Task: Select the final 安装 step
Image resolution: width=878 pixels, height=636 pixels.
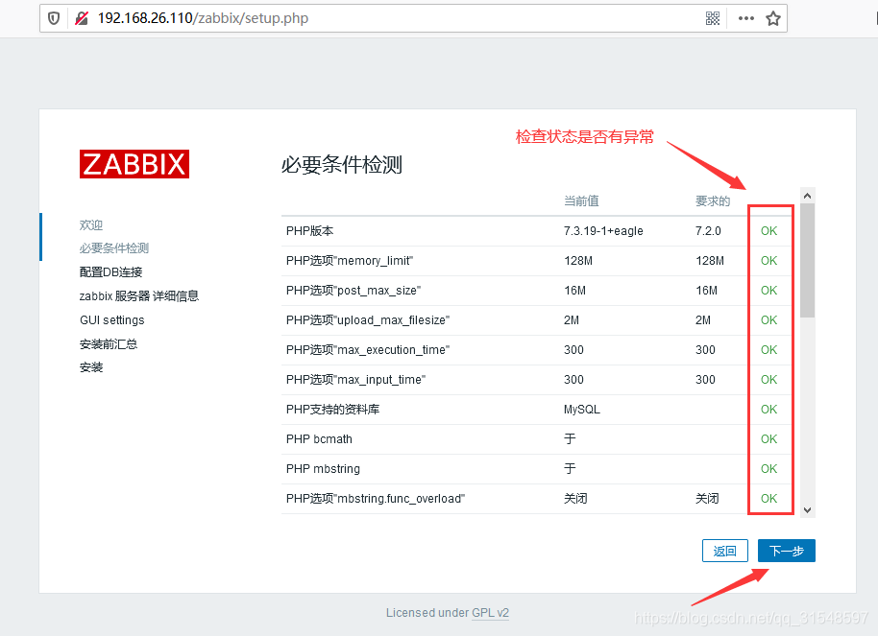Action: coord(91,367)
